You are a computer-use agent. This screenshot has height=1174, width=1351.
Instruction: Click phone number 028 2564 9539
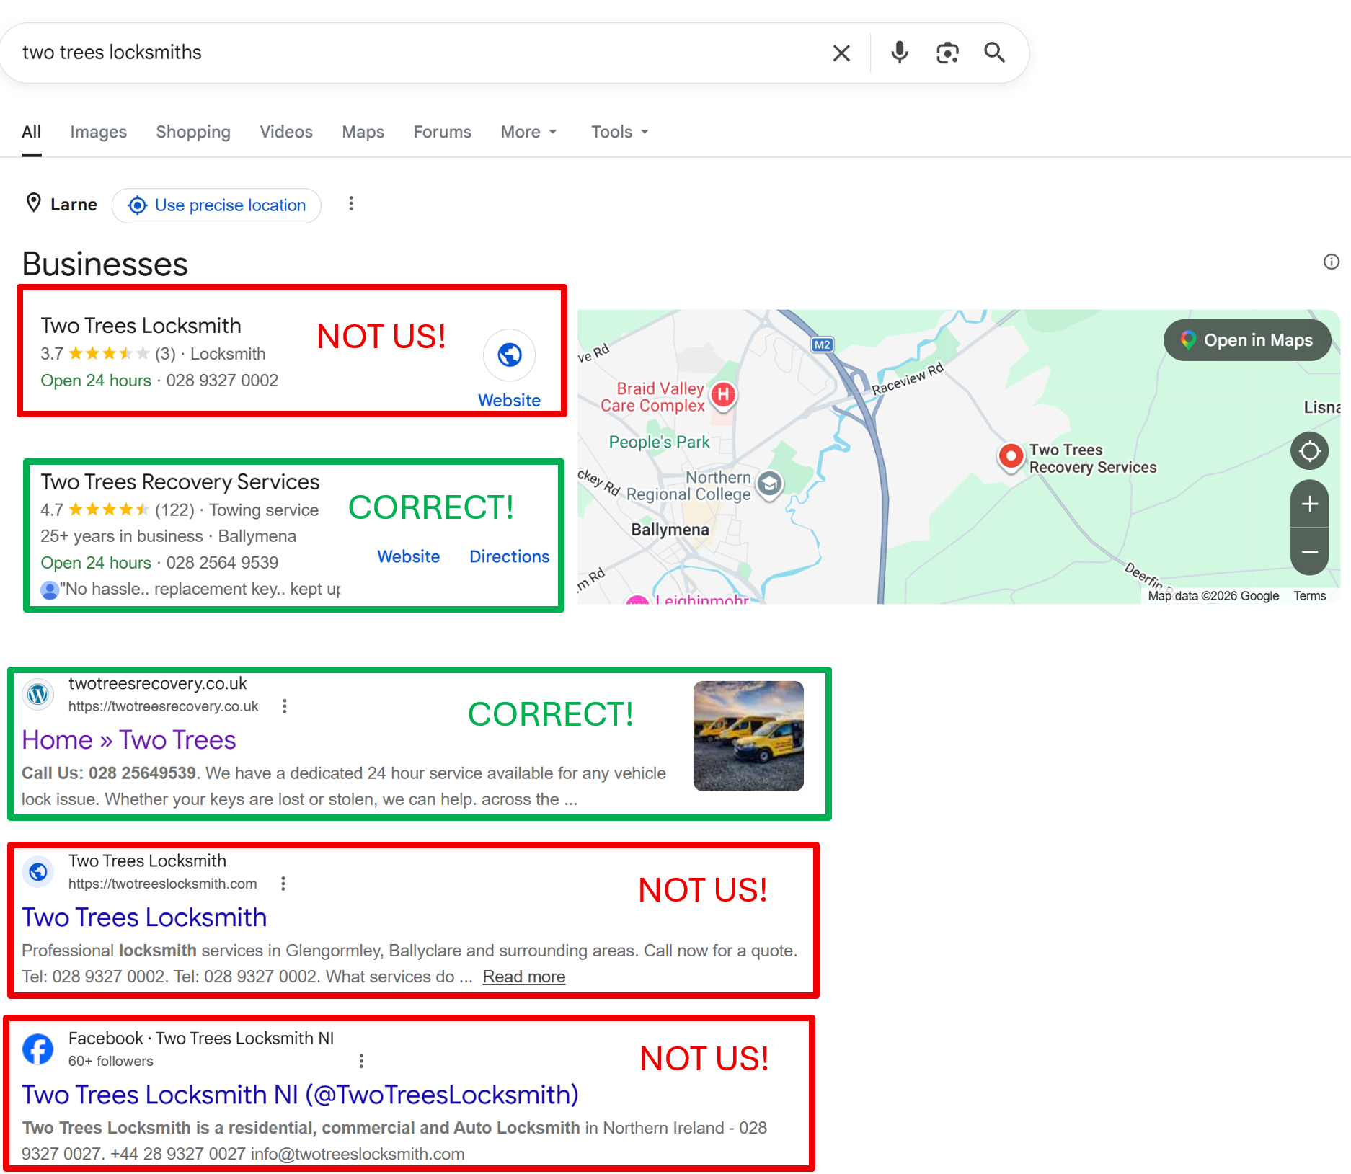222,563
